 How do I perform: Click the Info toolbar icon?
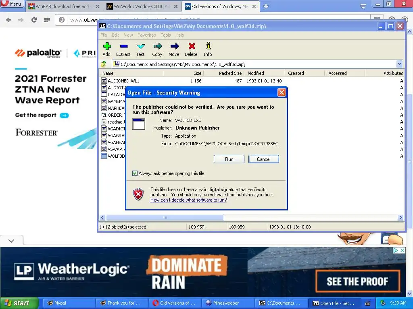208,46
